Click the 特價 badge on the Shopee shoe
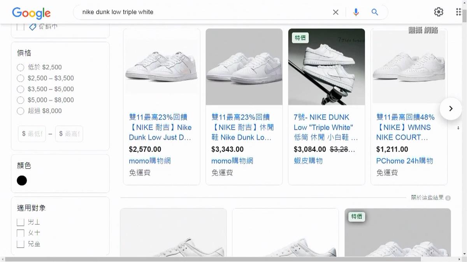 tap(300, 38)
